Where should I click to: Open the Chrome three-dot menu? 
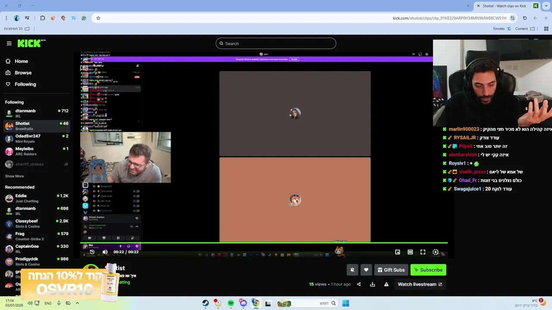pos(6,18)
